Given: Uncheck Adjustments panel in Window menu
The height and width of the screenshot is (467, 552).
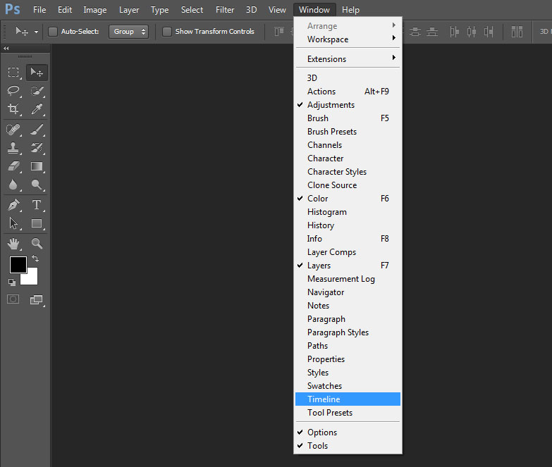Looking at the screenshot, I should (348, 105).
